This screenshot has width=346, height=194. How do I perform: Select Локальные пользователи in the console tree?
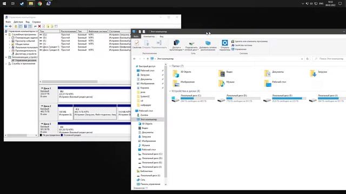(x=25, y=47)
